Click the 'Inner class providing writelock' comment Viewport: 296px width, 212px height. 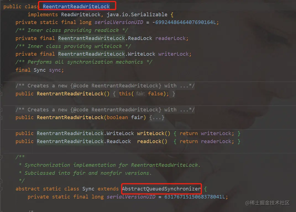pos(73,46)
